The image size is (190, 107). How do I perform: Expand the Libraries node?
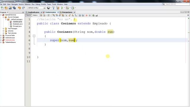[x=3, y=31]
